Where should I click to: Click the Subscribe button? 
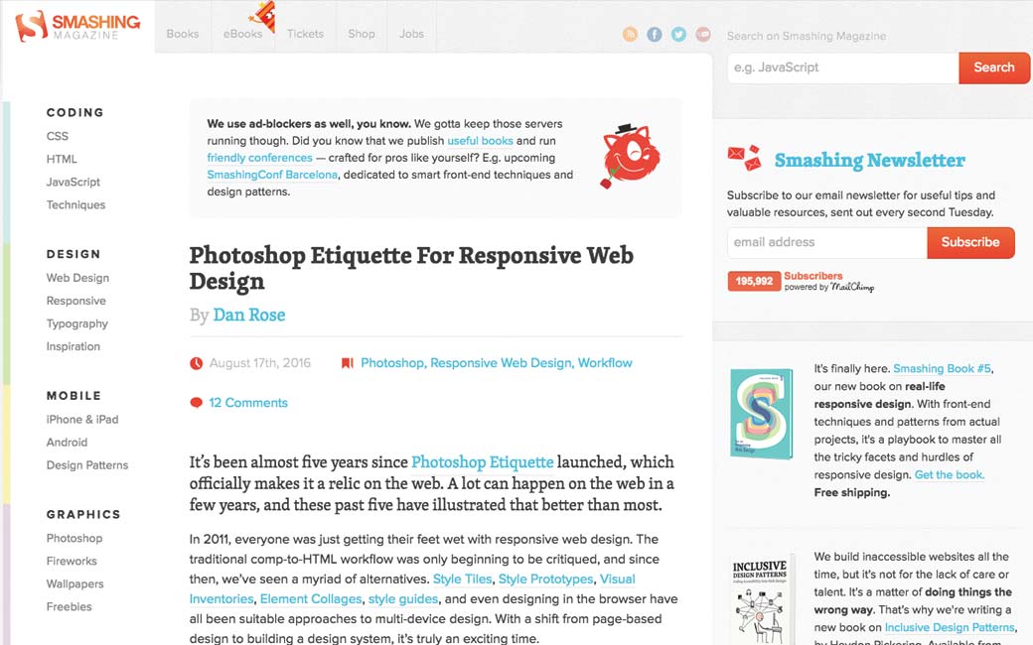970,242
